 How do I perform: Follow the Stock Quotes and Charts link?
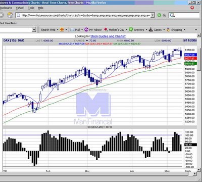point(108,36)
